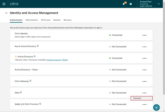Click the Citrix Gateway help icon
Screen dimensions: 165x112
click(x=30, y=81)
